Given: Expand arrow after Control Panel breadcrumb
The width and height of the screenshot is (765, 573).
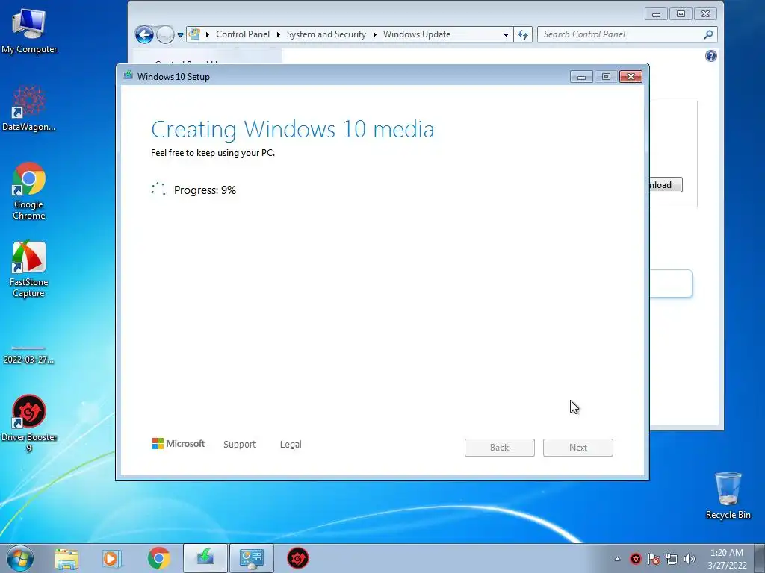Looking at the screenshot, I should [x=278, y=34].
